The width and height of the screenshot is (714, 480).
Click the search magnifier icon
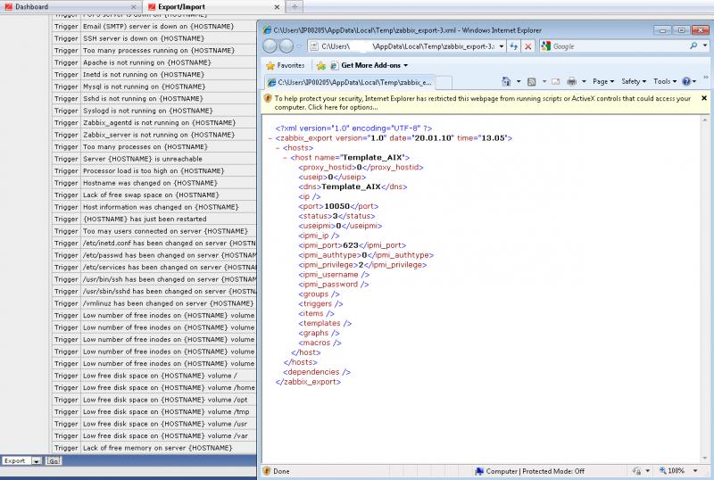[x=693, y=46]
